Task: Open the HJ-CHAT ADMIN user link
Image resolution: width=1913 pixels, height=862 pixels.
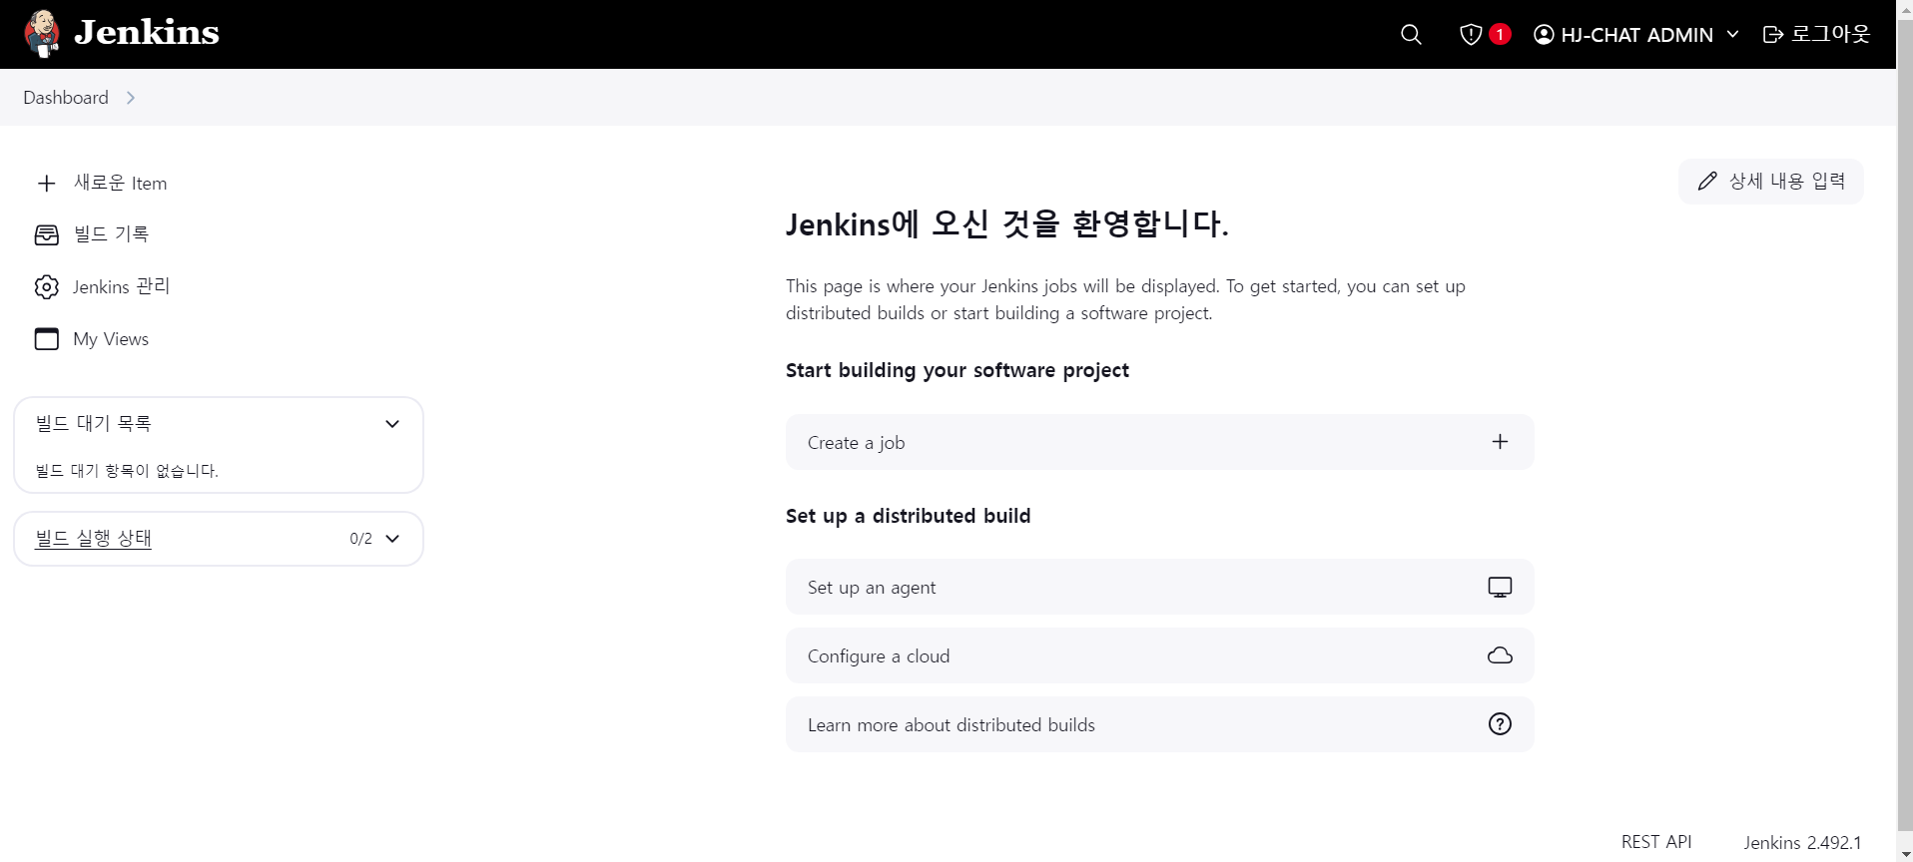Action: pyautogui.click(x=1636, y=35)
